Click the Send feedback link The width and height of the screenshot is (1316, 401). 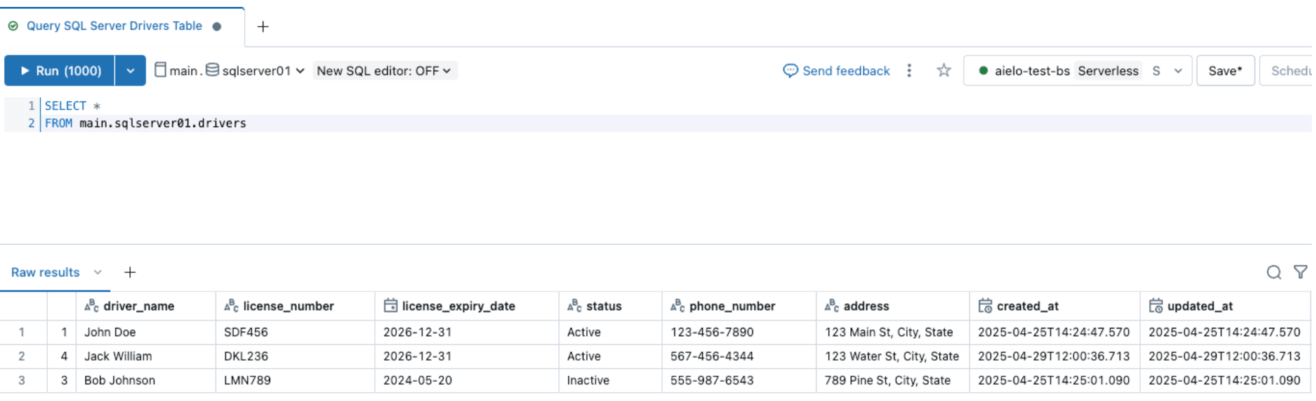coord(837,70)
